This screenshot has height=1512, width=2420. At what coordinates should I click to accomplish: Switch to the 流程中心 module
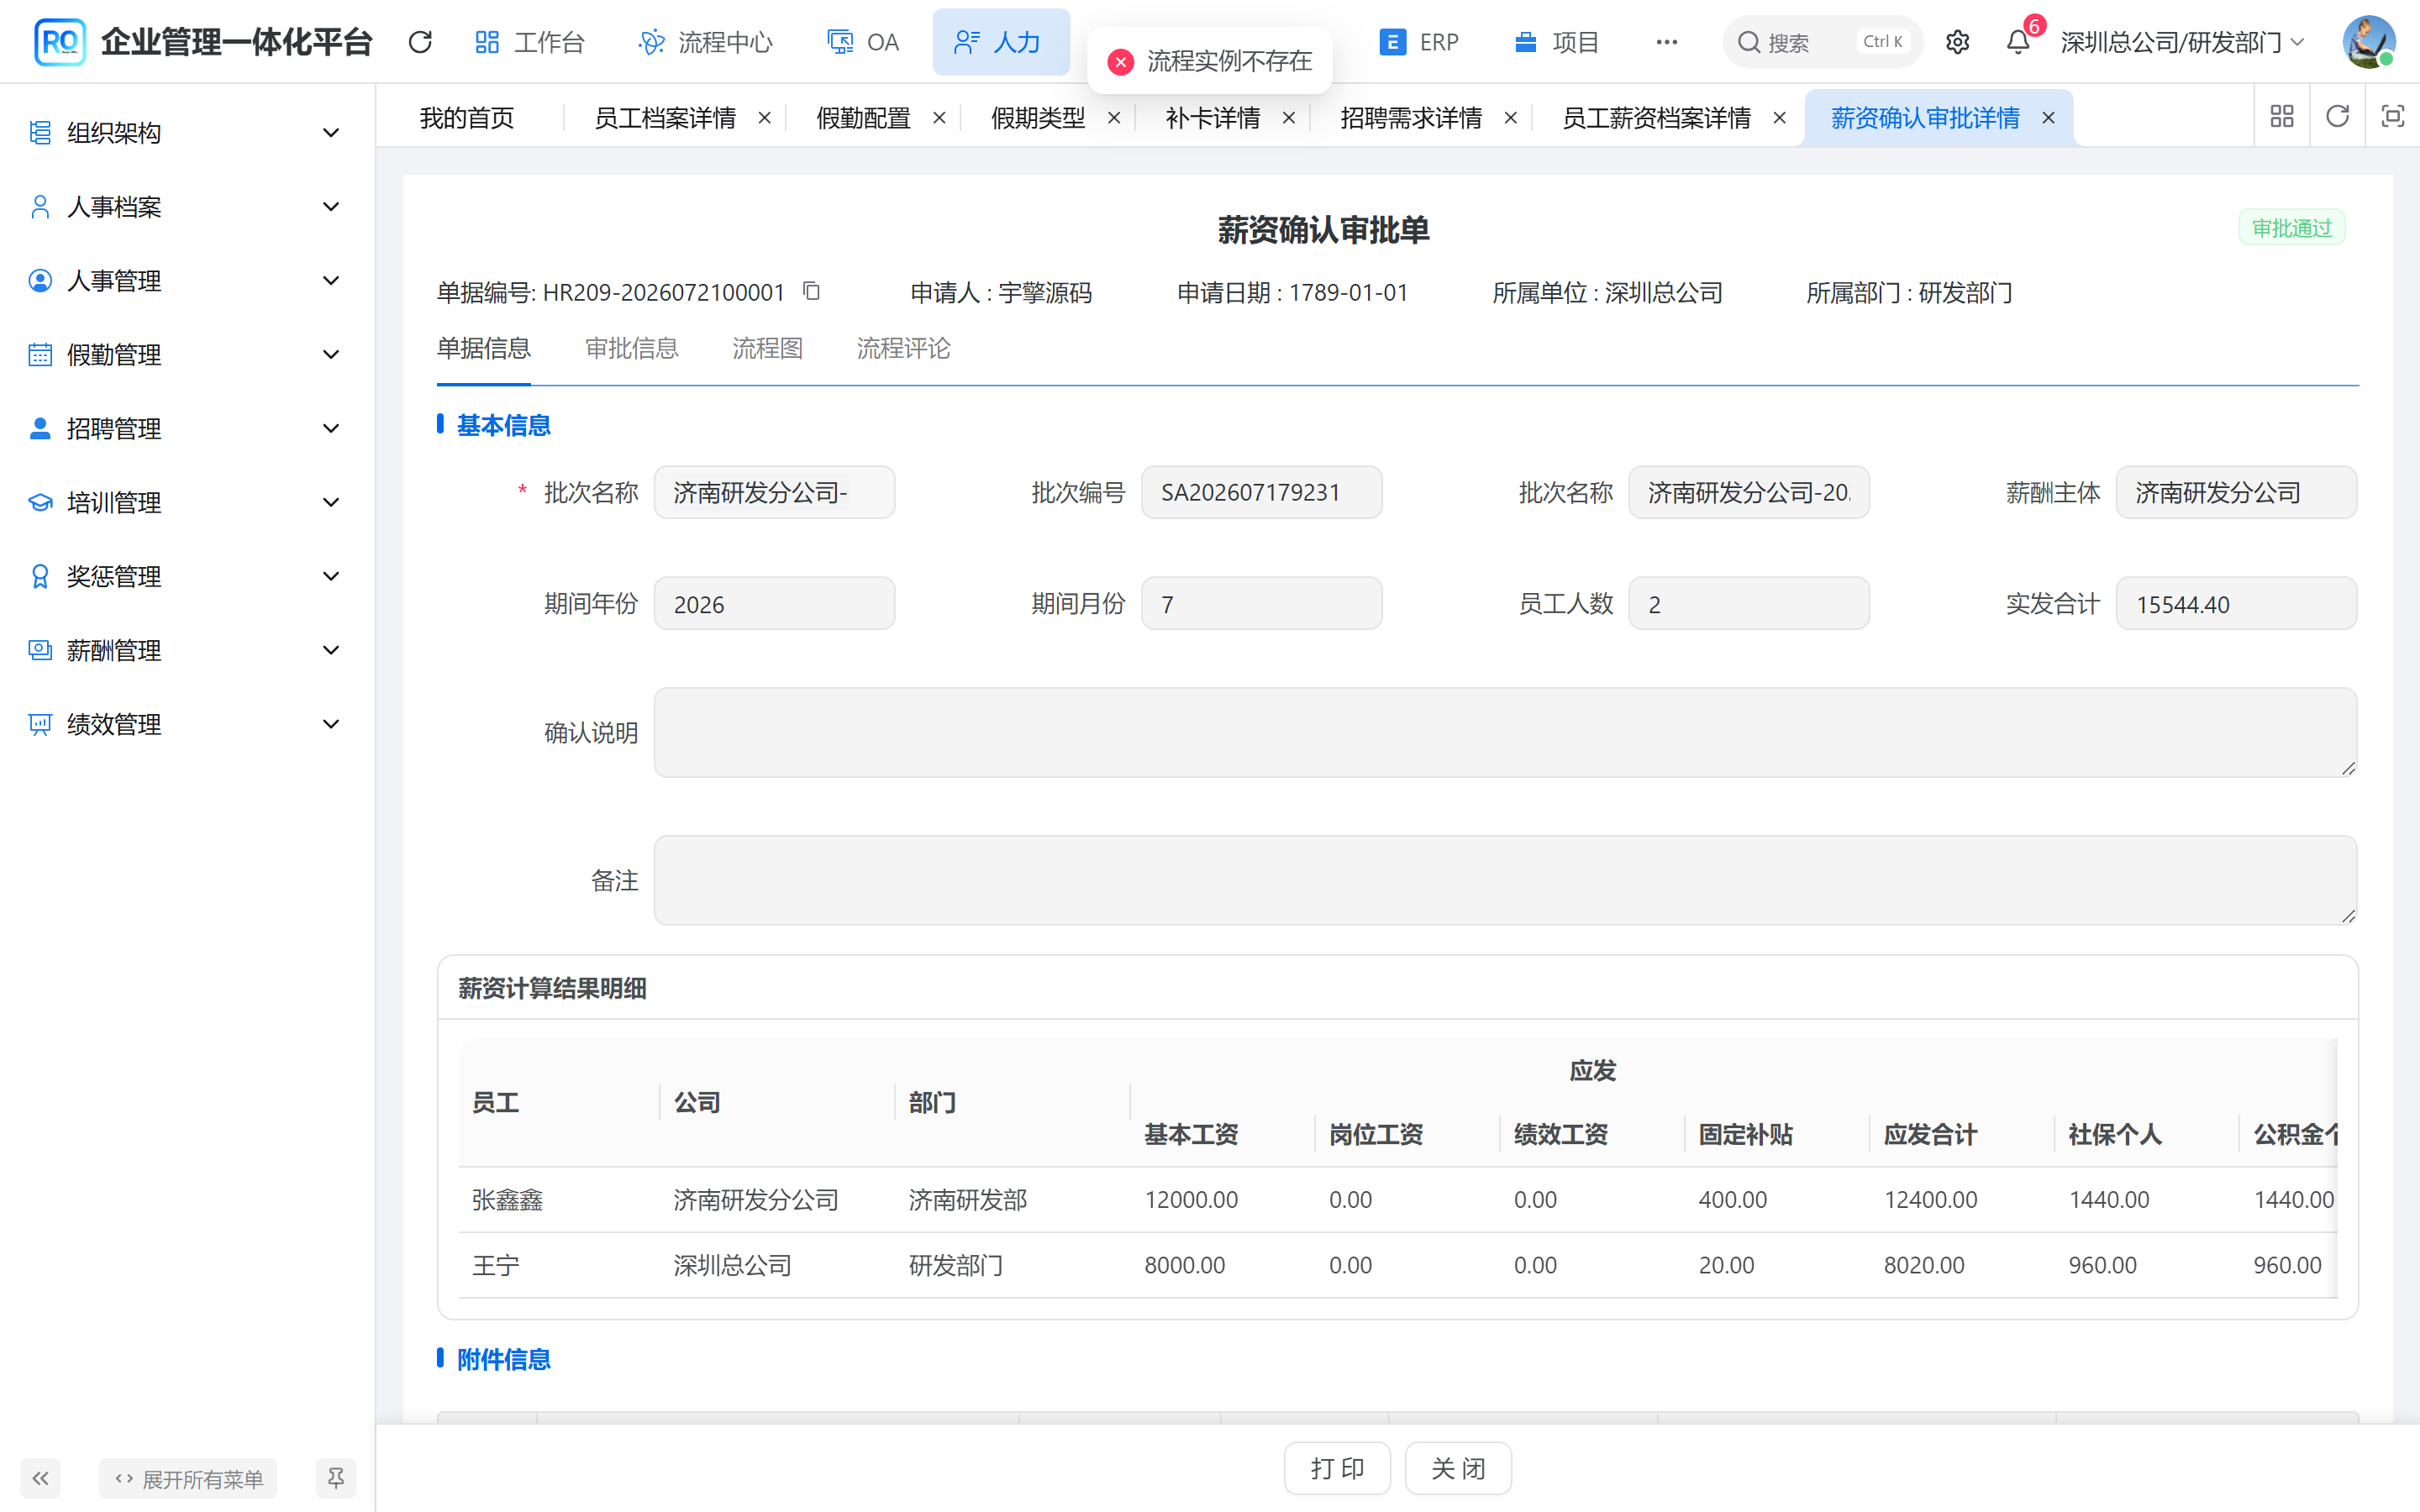705,42
